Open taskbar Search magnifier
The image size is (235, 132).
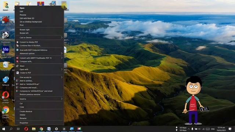coord(11,129)
